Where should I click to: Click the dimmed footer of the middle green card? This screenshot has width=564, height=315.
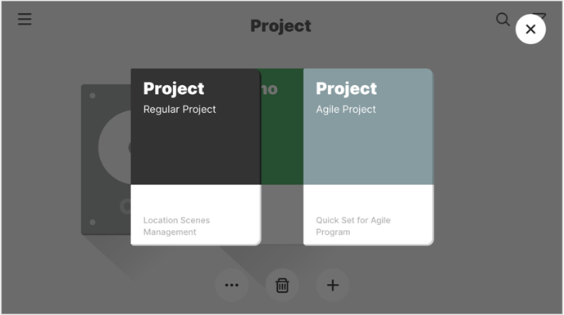282,214
